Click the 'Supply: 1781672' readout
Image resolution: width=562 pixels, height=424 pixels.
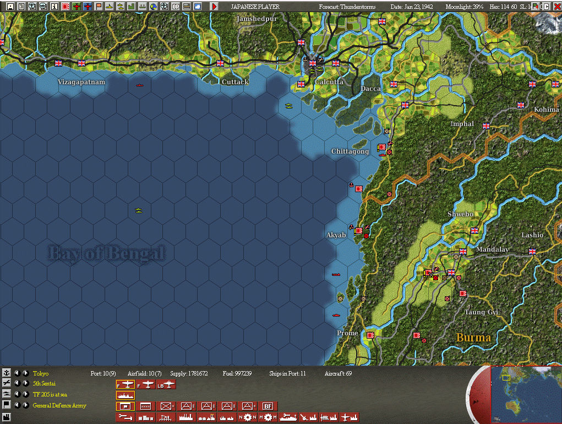[189, 373]
